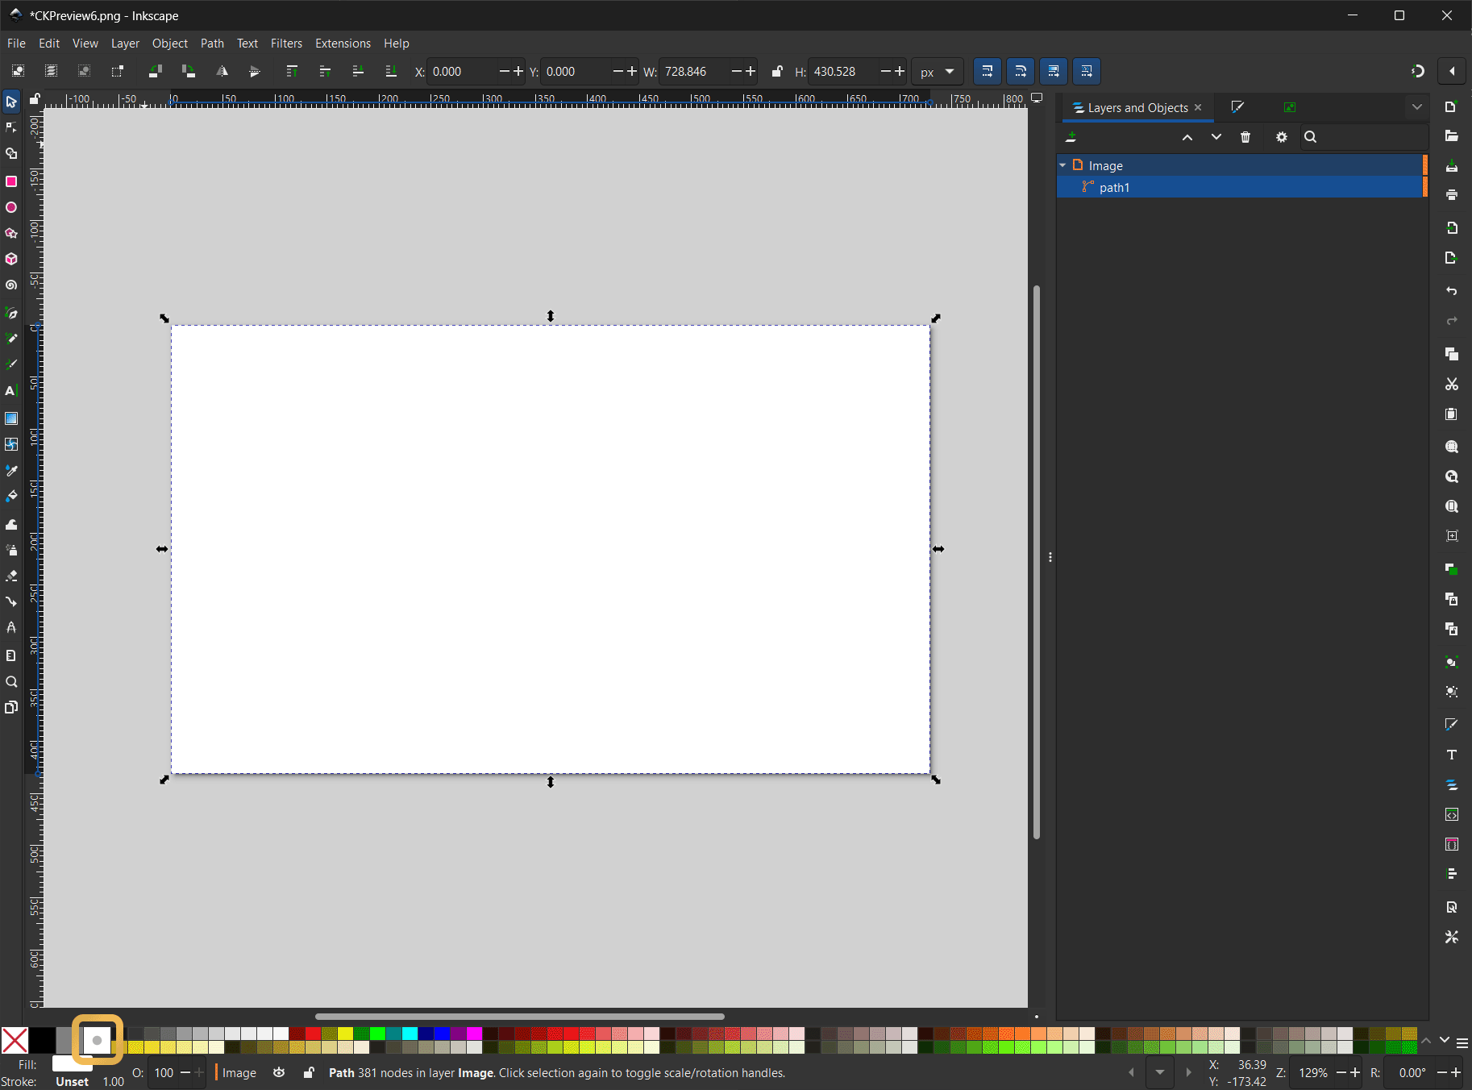The image size is (1472, 1090).
Task: Toggle Image layer visibility eye
Action: (x=279, y=1072)
